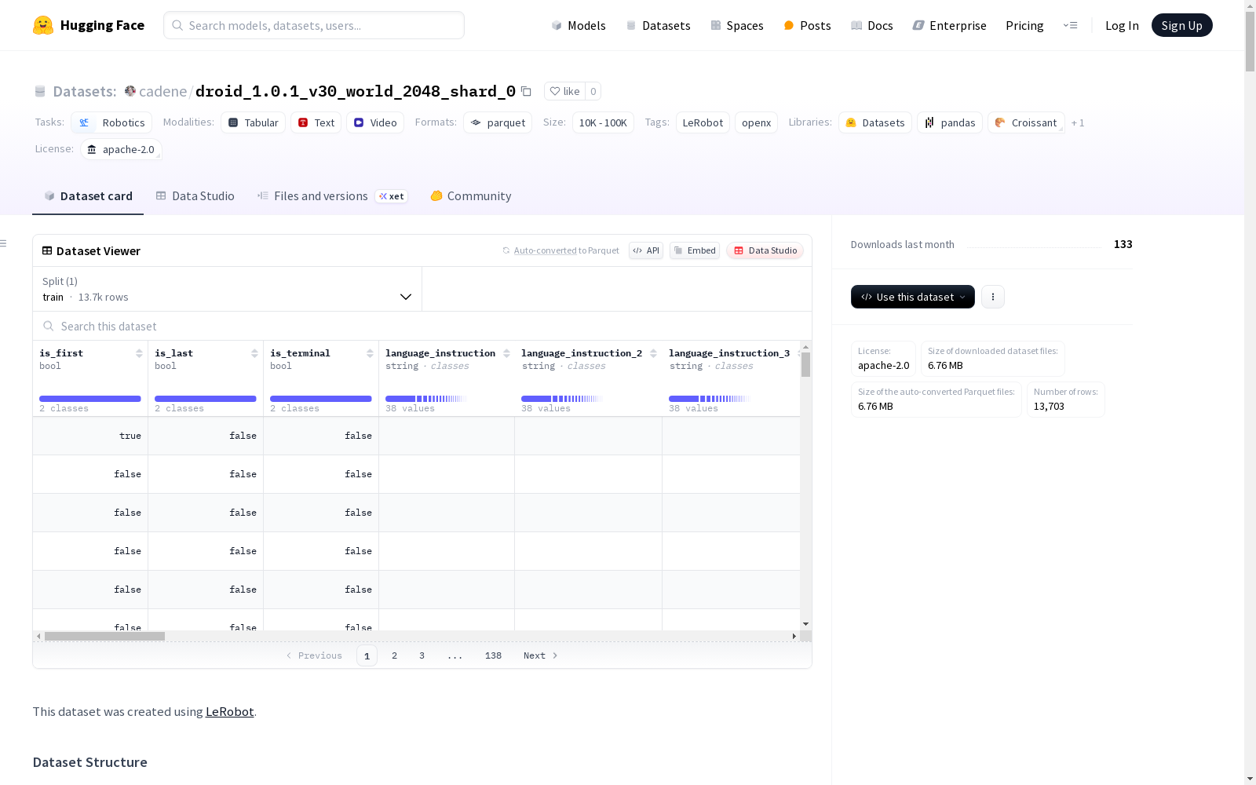This screenshot has height=785, width=1256.
Task: Click the is_first distribution bar
Action: click(x=90, y=399)
